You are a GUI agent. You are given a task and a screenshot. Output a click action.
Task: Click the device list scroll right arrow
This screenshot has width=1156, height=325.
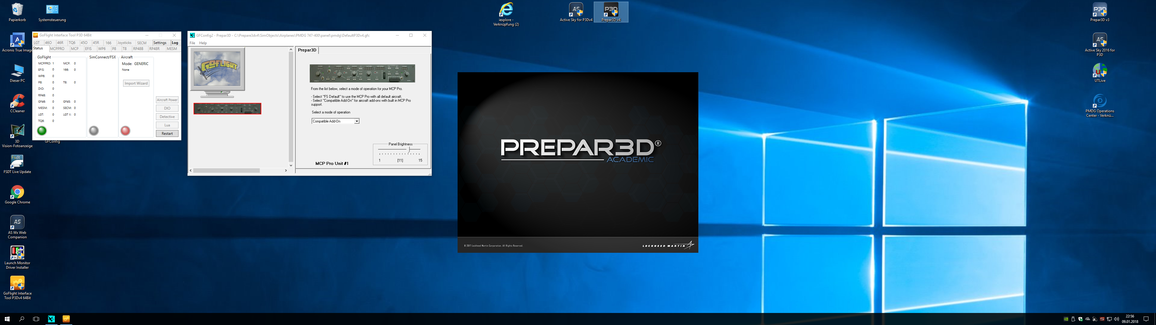pos(286,171)
